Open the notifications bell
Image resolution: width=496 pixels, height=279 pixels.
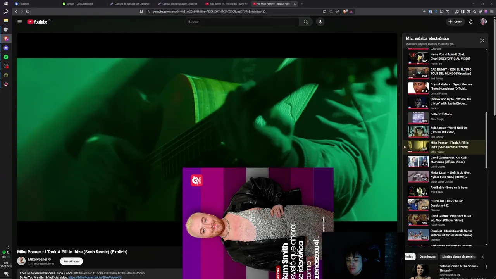(x=471, y=22)
